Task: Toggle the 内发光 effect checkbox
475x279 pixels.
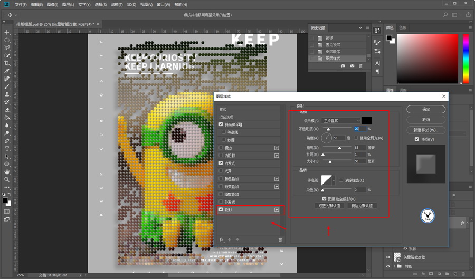Action: coord(221,163)
